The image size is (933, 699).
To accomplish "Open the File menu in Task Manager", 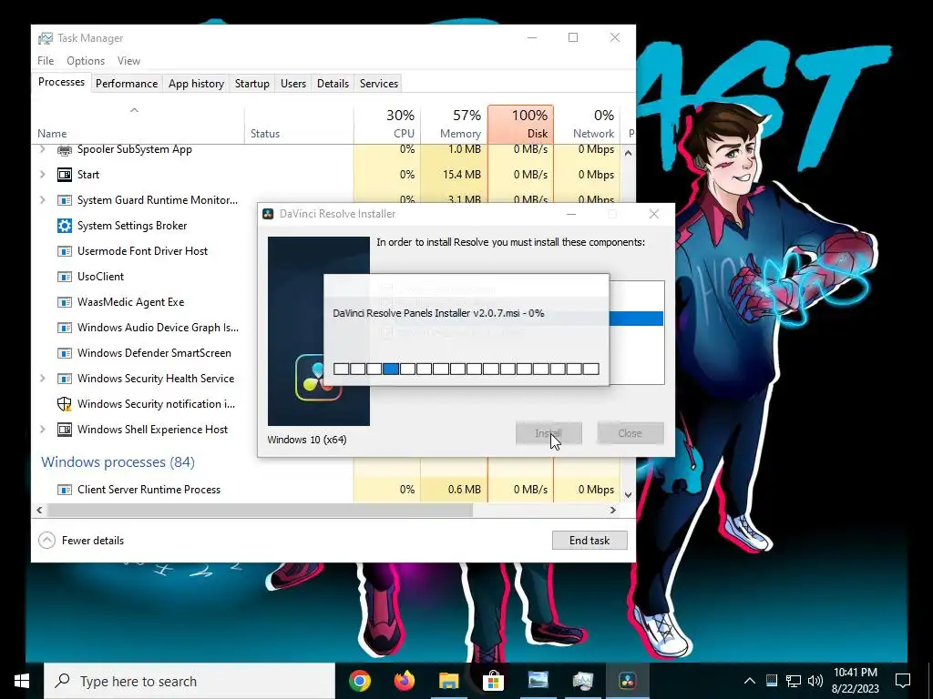I will click(46, 61).
